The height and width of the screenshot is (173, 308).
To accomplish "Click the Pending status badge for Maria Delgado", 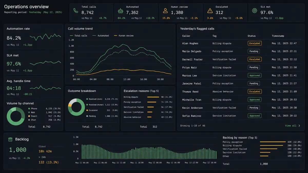I will pyautogui.click(x=254, y=51).
